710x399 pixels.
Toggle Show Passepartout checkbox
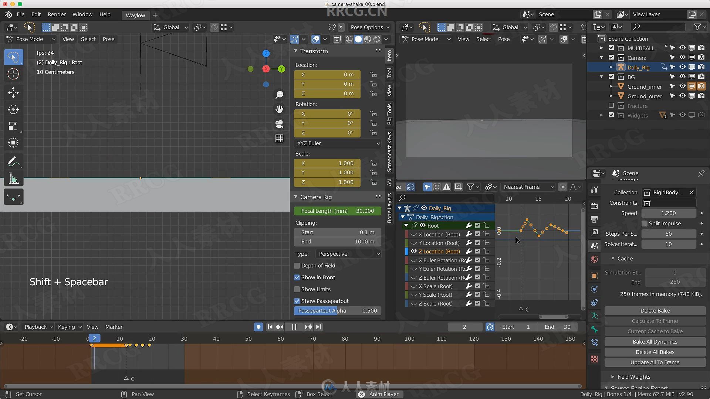point(297,301)
